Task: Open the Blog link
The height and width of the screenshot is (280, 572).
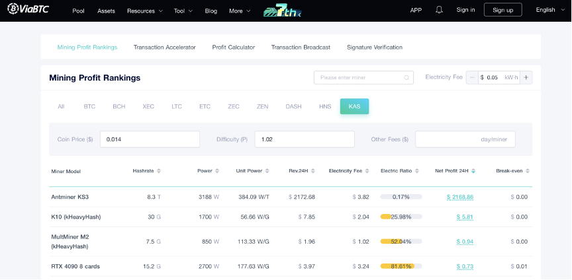Action: tap(211, 11)
